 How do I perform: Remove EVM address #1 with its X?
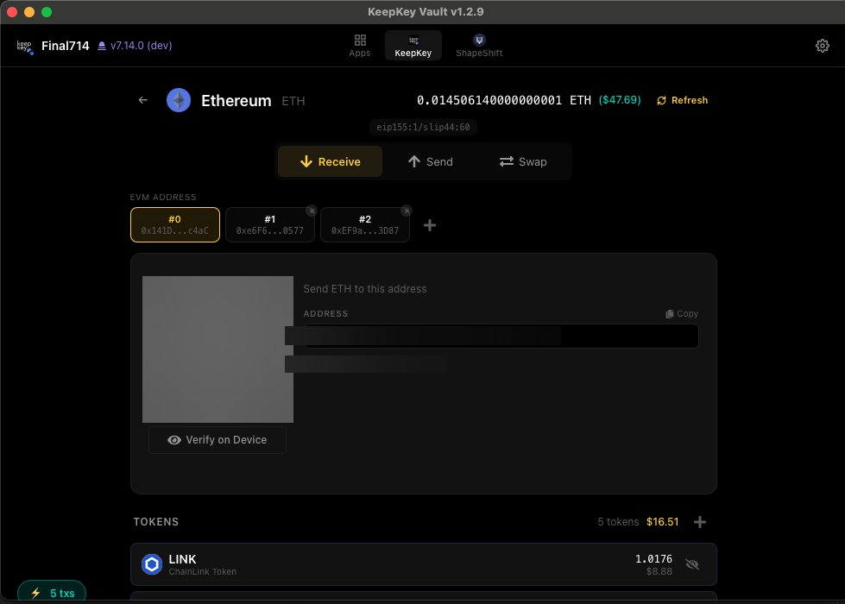(x=311, y=211)
